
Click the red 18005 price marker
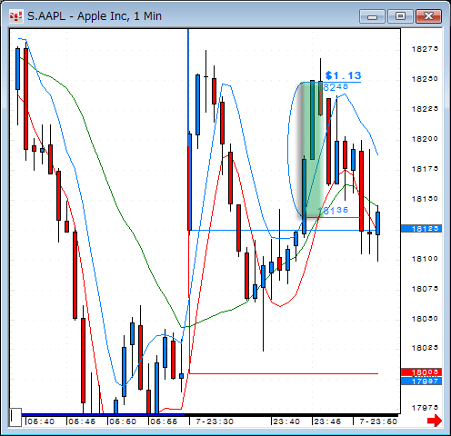pos(421,372)
